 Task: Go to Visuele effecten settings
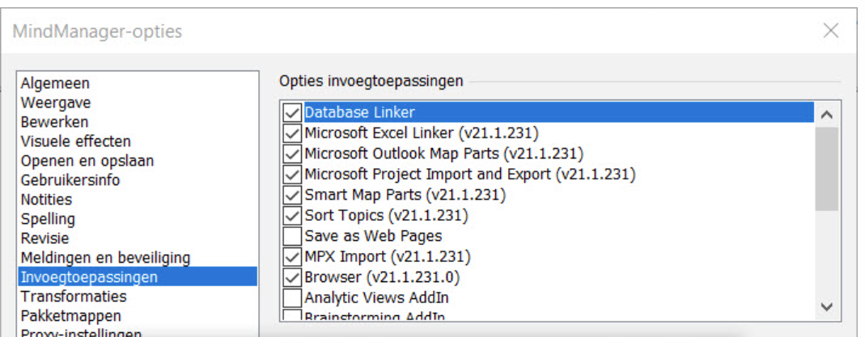click(x=75, y=141)
